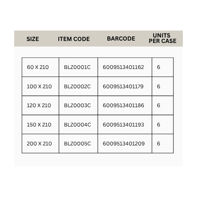
Task: Click item code BLZ0004C
Action: (77, 125)
